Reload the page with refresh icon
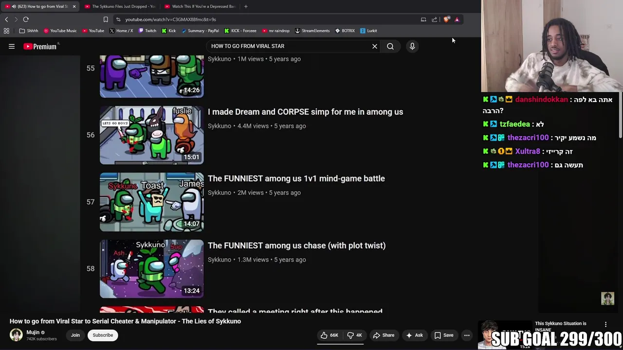This screenshot has width=623, height=350. click(26, 19)
